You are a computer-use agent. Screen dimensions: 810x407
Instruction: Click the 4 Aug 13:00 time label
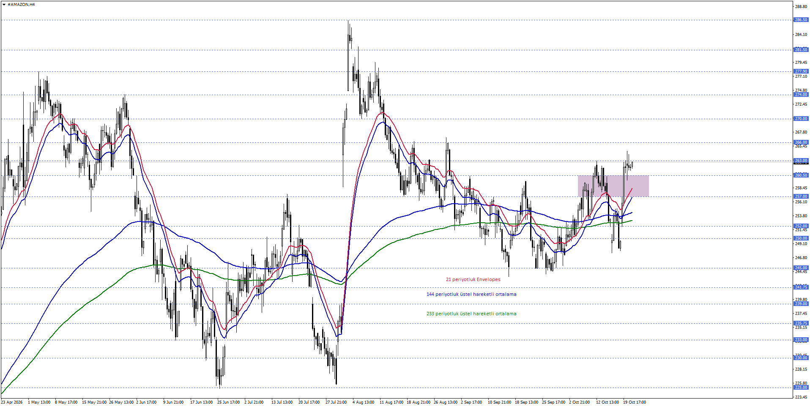(363, 402)
